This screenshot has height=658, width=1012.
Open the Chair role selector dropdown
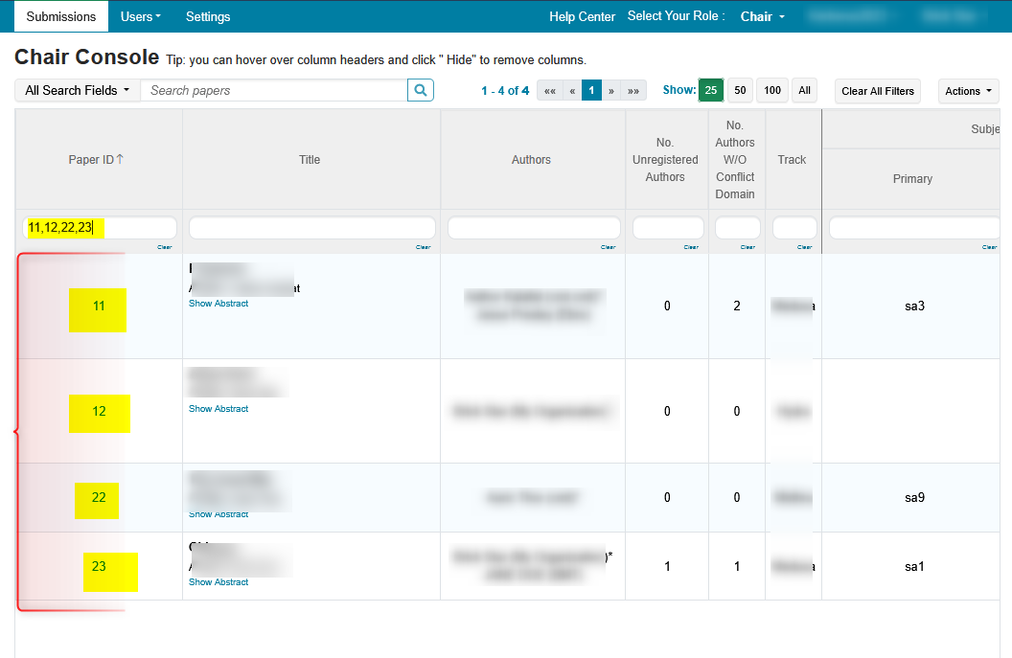[763, 16]
